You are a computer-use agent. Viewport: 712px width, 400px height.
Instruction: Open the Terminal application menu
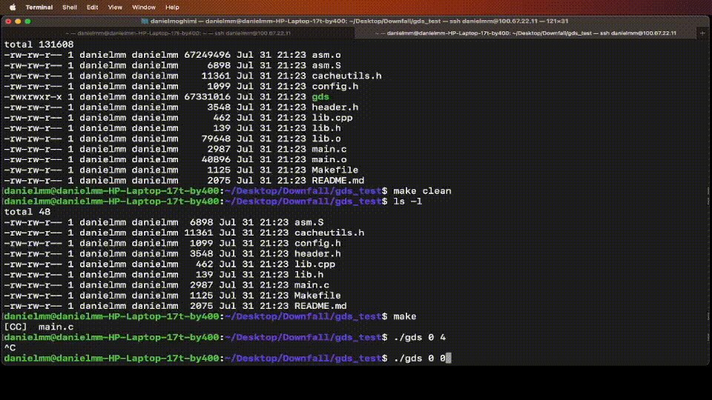(x=39, y=7)
